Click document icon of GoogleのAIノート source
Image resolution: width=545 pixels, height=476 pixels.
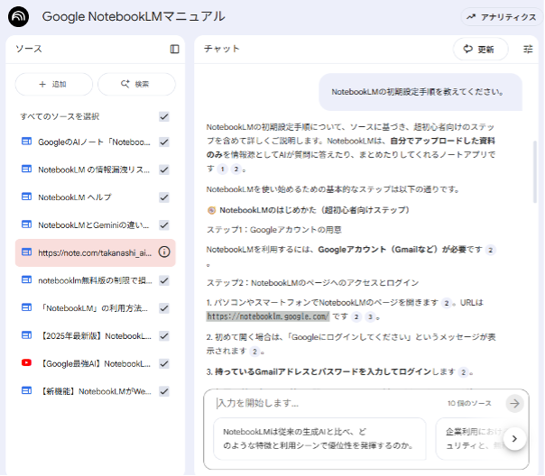click(x=26, y=141)
